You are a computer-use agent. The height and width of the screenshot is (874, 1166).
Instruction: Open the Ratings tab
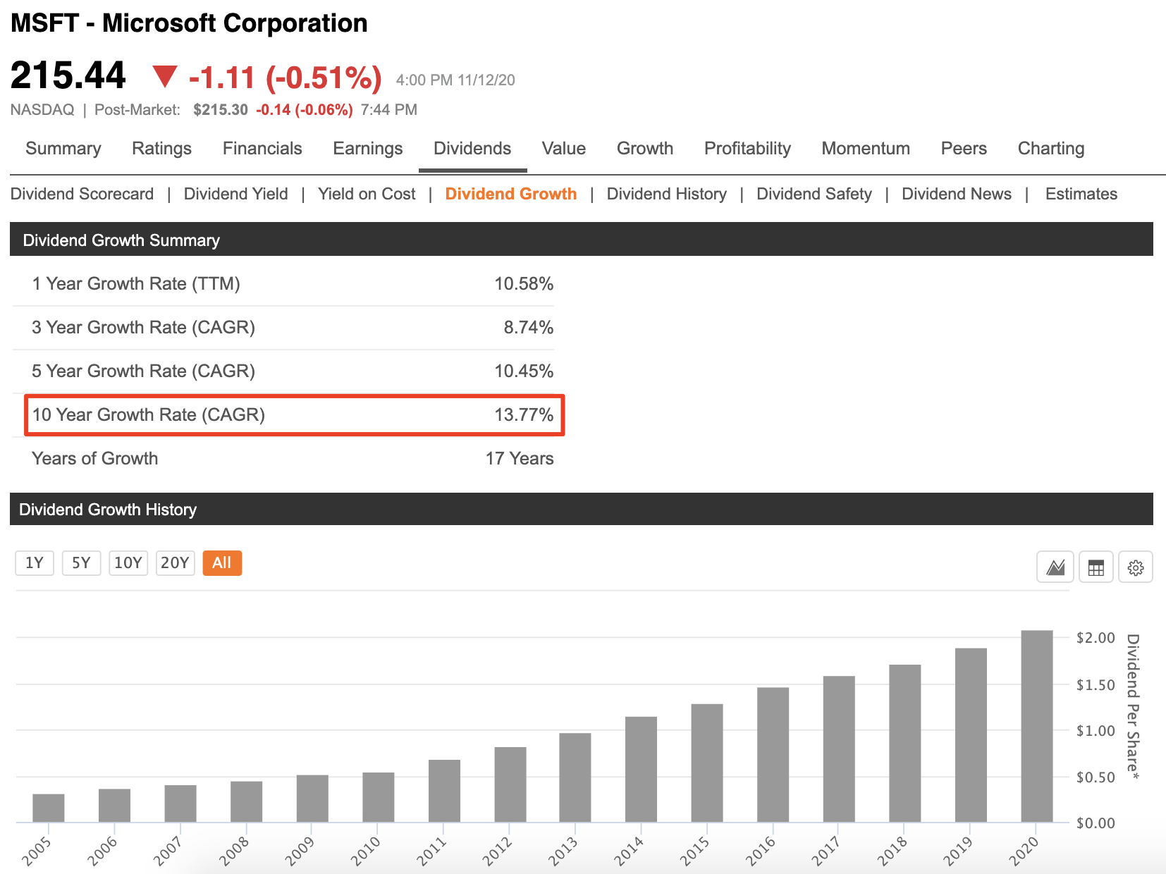(161, 148)
